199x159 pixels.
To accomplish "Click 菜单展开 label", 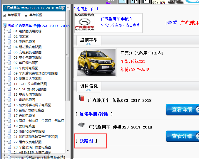I will (x=14, y=15).
